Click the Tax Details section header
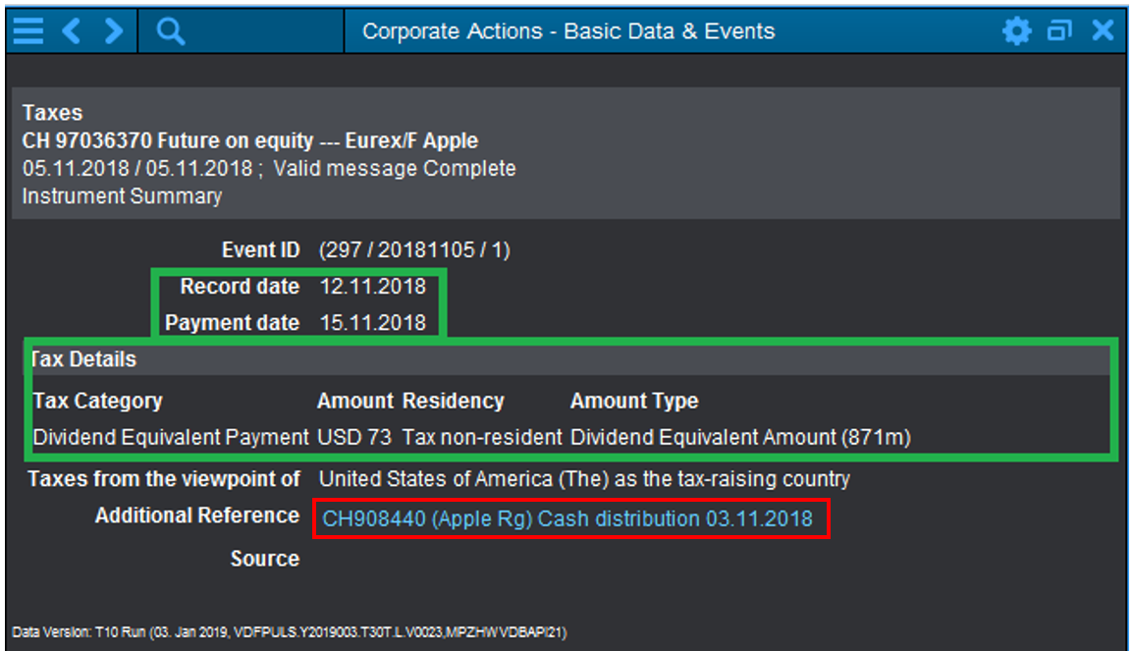 (x=569, y=359)
